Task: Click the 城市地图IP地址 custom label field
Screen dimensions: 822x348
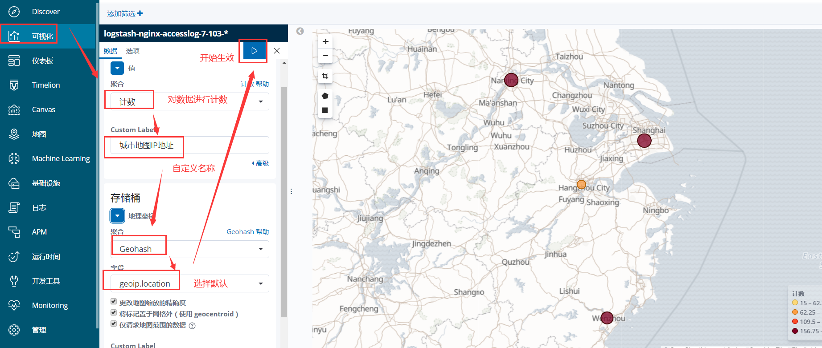Action: (190, 145)
